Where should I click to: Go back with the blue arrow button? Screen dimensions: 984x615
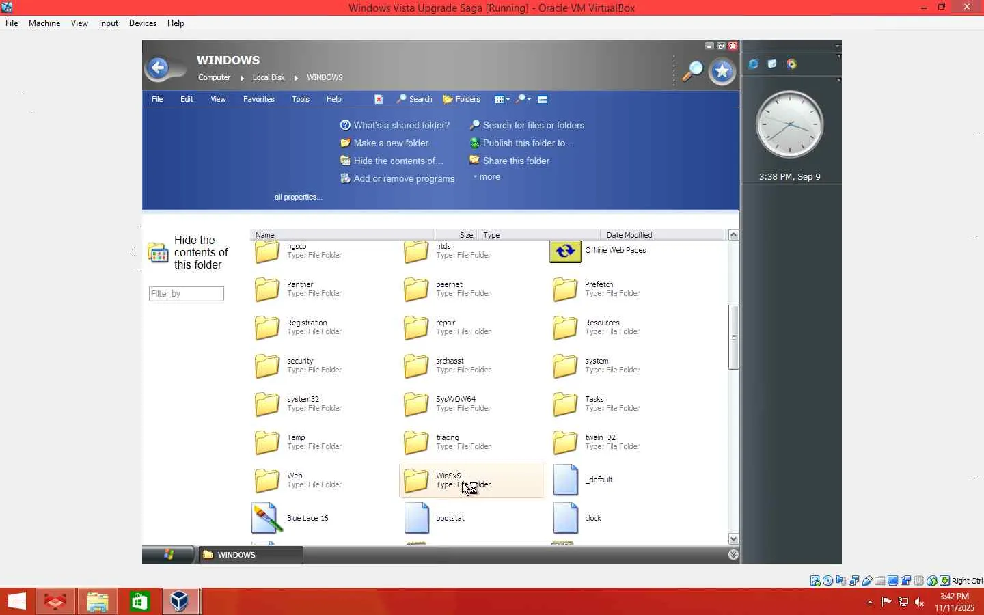159,68
